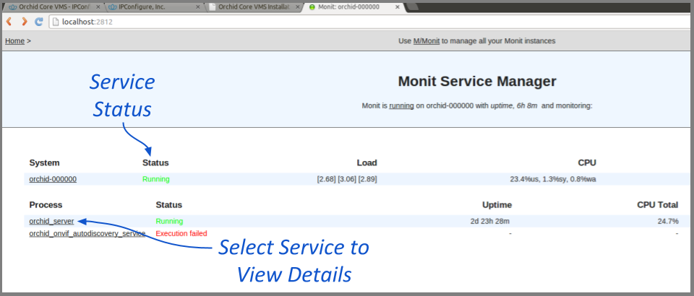
Task: Click the 'running' link in Monit status line
Action: coord(401,105)
